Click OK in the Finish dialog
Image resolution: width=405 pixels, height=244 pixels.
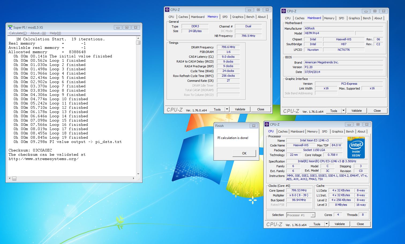(244, 153)
